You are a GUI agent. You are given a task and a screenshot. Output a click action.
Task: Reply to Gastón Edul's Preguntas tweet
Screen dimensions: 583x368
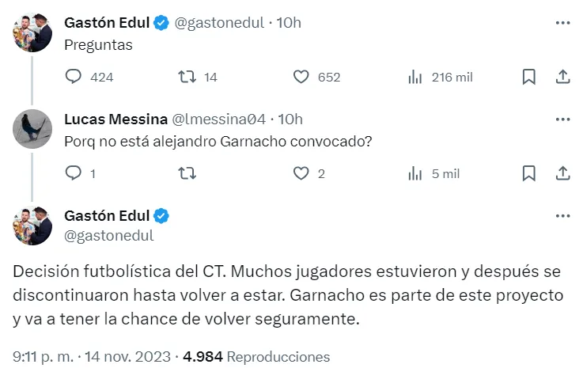pyautogui.click(x=74, y=77)
